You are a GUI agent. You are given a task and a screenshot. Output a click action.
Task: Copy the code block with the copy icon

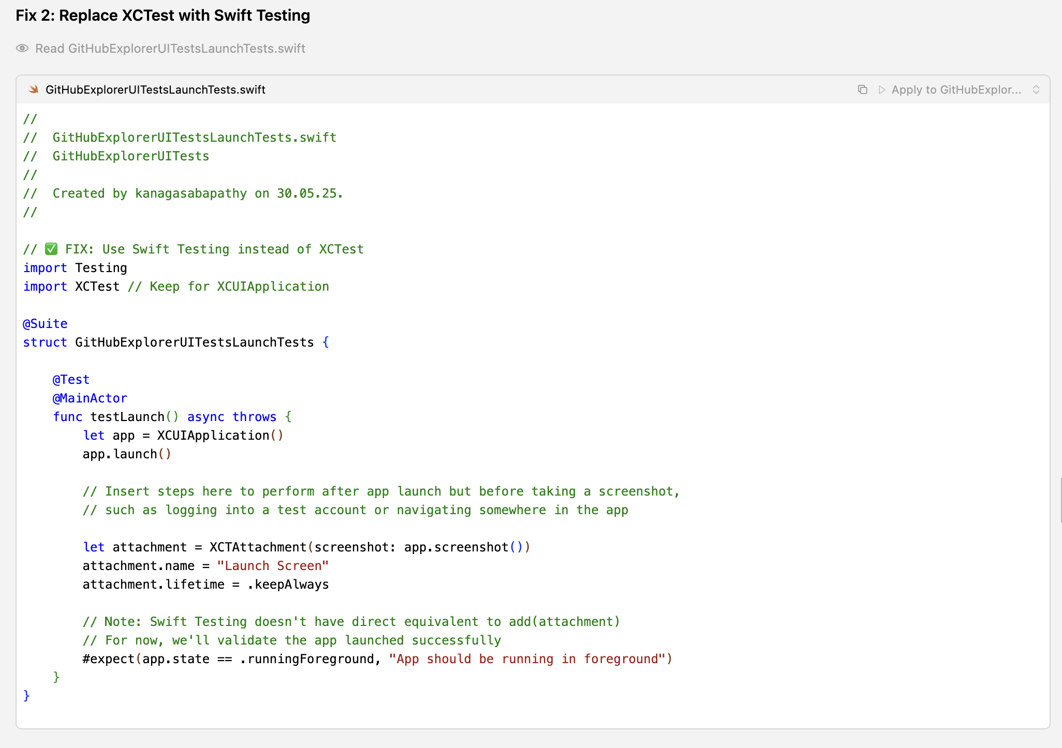tap(862, 89)
